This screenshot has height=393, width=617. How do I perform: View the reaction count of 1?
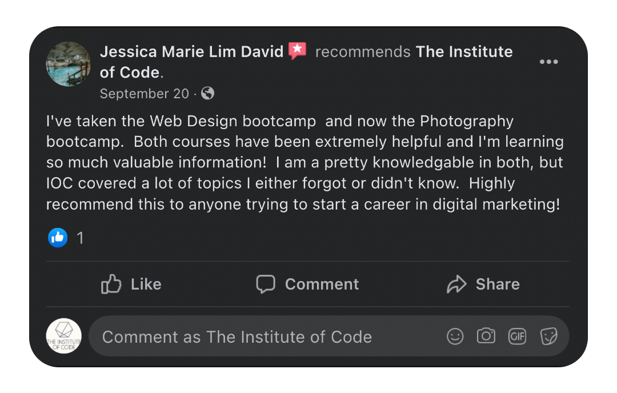[80, 238]
